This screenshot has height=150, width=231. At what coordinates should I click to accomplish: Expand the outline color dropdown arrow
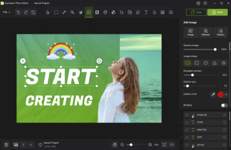226,95
